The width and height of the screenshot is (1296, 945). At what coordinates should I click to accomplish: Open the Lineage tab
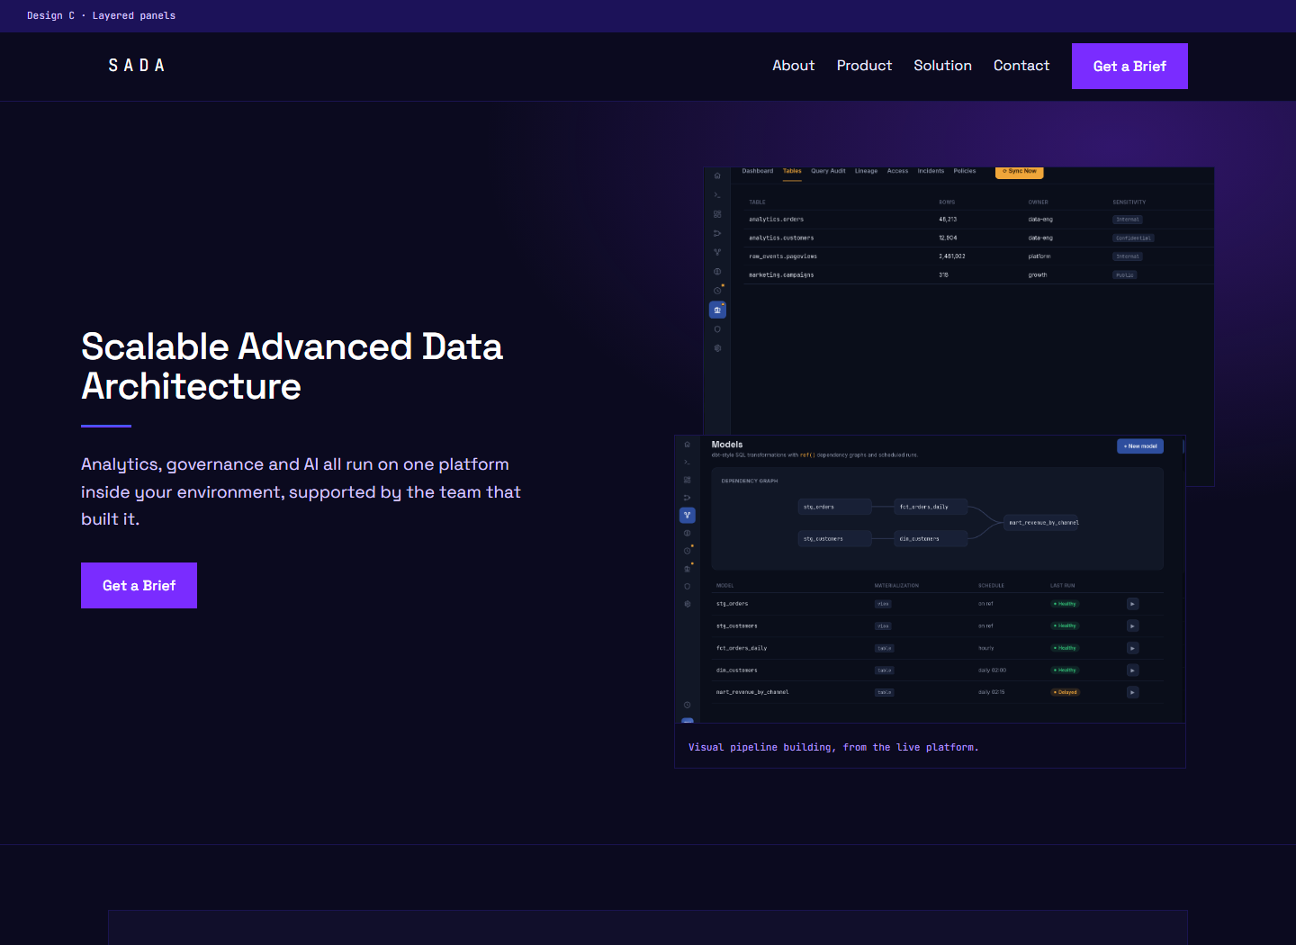pyautogui.click(x=866, y=171)
